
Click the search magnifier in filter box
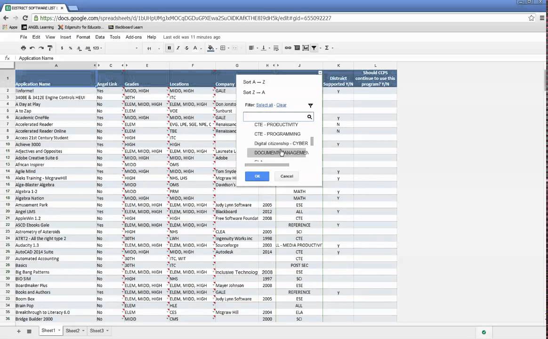click(x=309, y=117)
